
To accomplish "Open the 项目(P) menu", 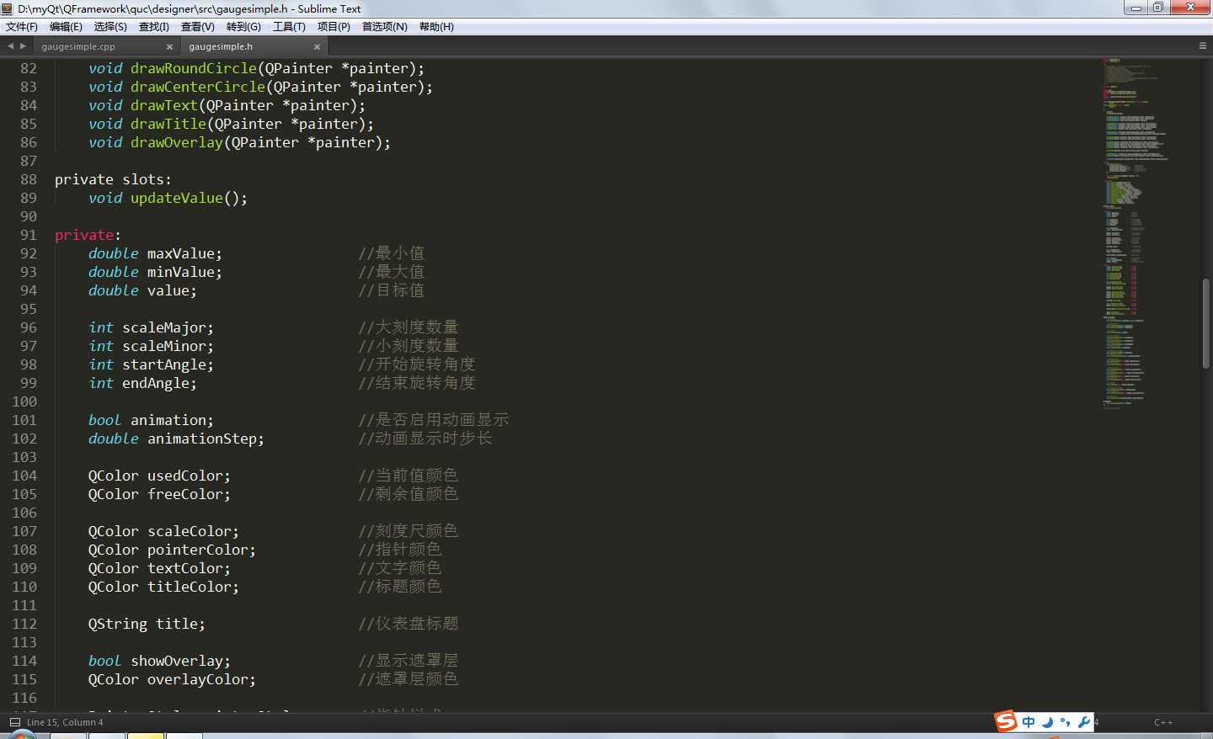I will pyautogui.click(x=334, y=27).
